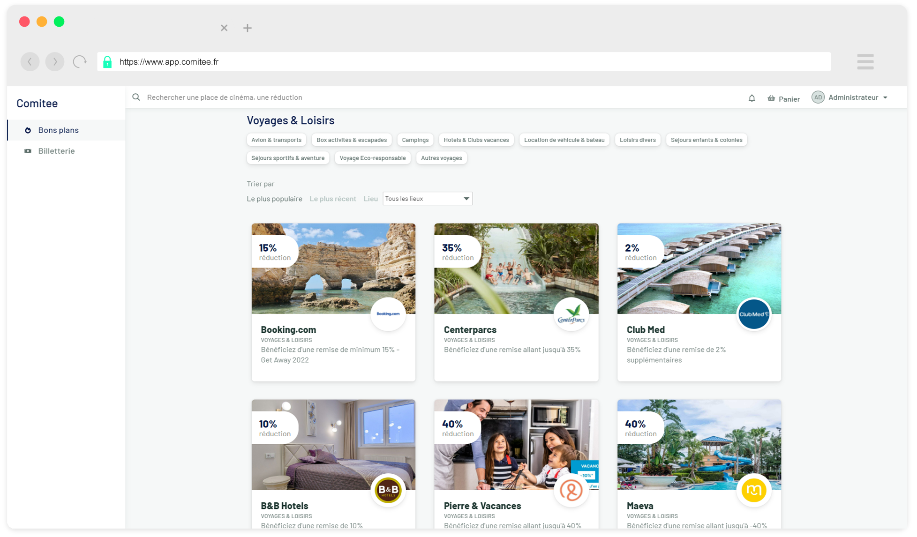Sort by Le plus populaire

point(274,199)
